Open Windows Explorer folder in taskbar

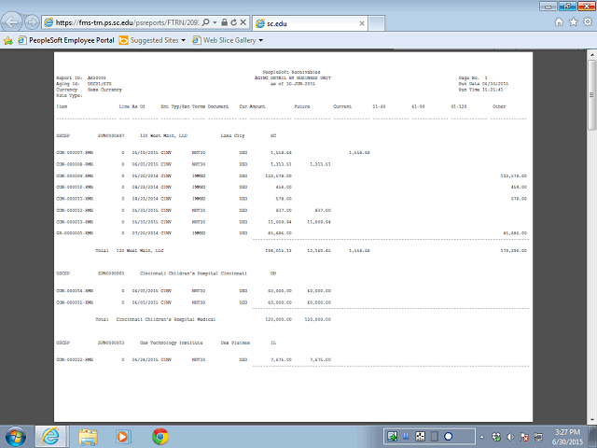pos(88,437)
